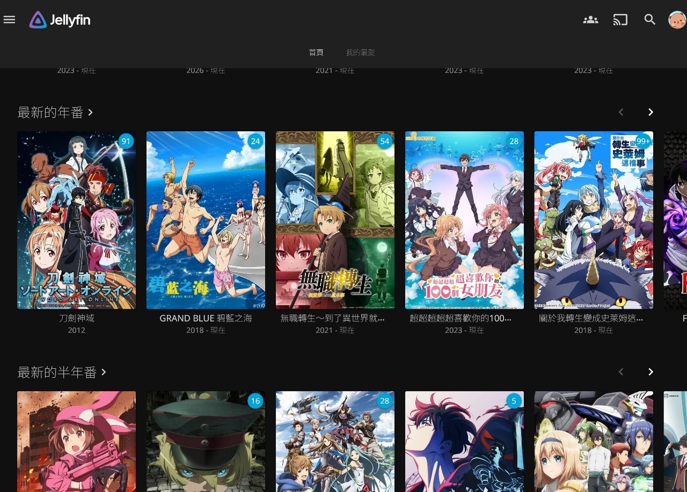687x492 pixels.
Task: Open the 刀劍神域 poster
Action: tap(76, 220)
